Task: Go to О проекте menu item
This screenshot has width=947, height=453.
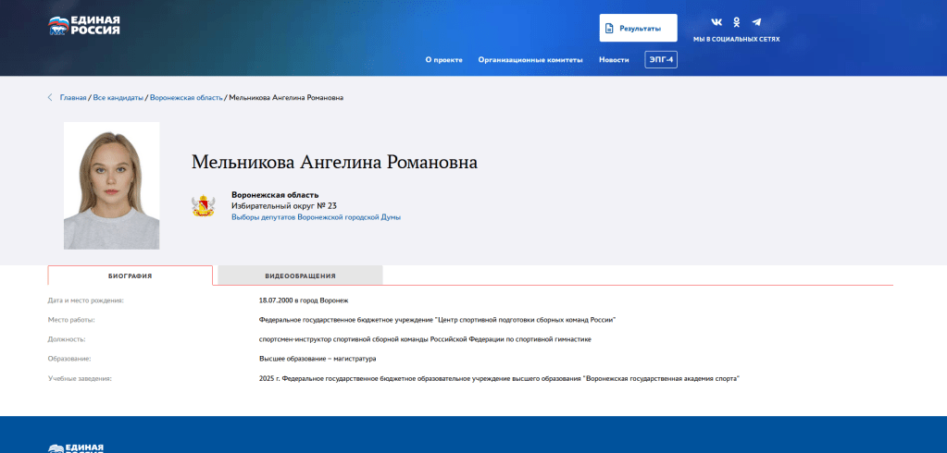Action: (443, 59)
